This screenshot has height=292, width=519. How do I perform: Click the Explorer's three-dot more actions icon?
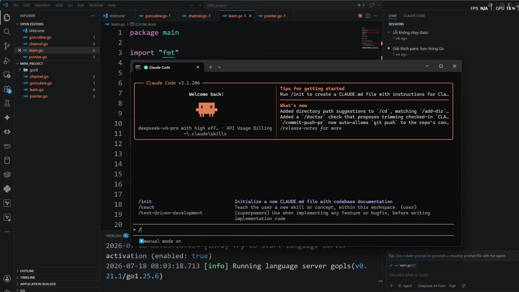93,16
